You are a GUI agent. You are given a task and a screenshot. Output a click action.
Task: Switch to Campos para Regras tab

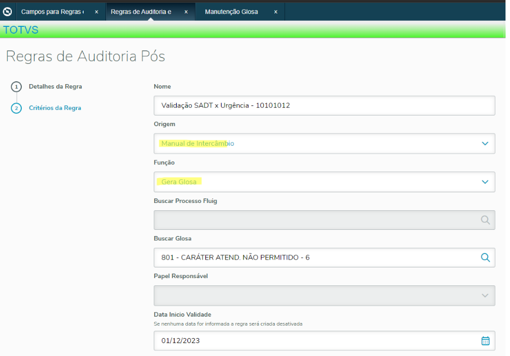[52, 12]
